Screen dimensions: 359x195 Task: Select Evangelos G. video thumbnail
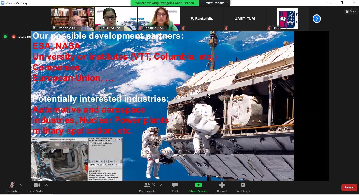(73, 19)
